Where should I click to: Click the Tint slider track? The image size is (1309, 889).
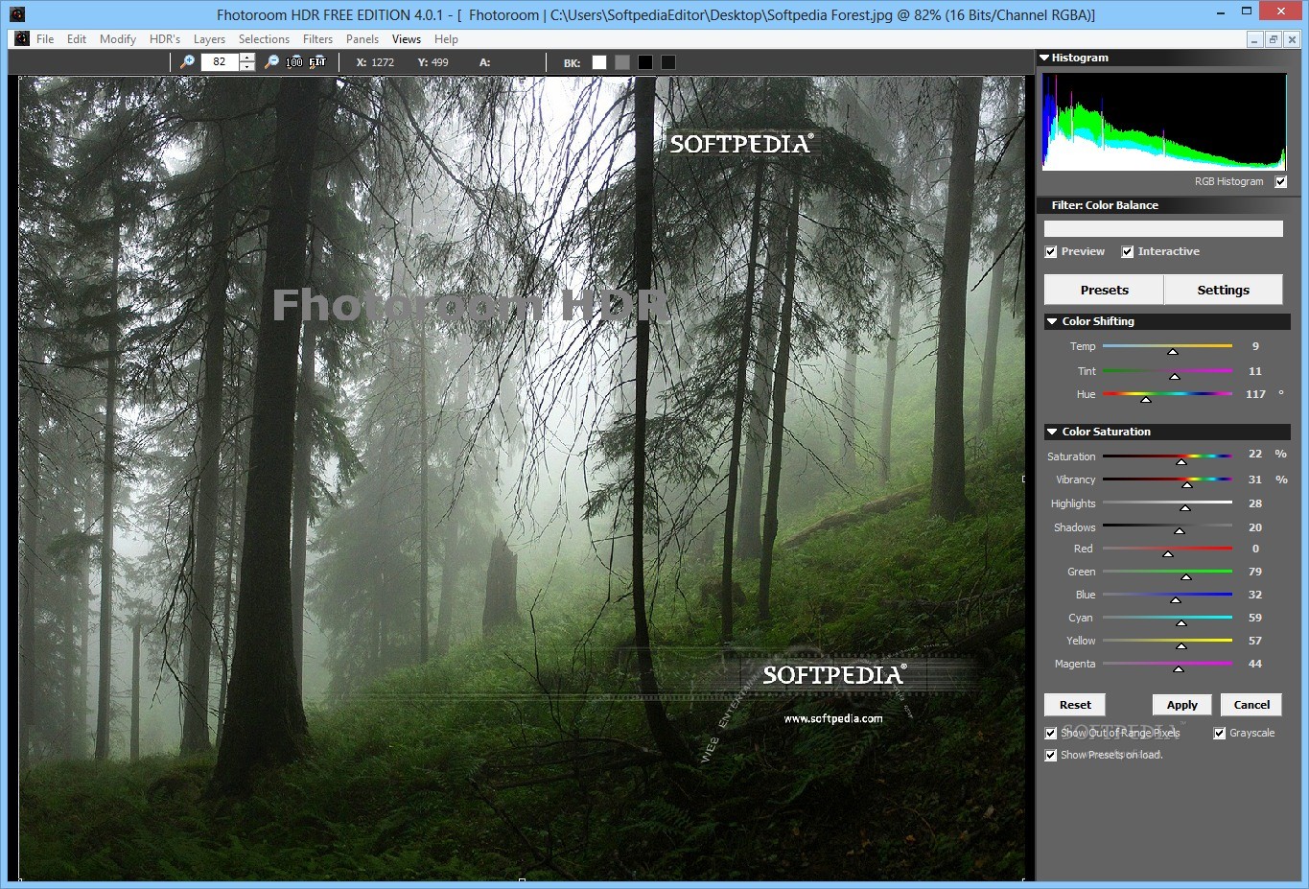1167,371
